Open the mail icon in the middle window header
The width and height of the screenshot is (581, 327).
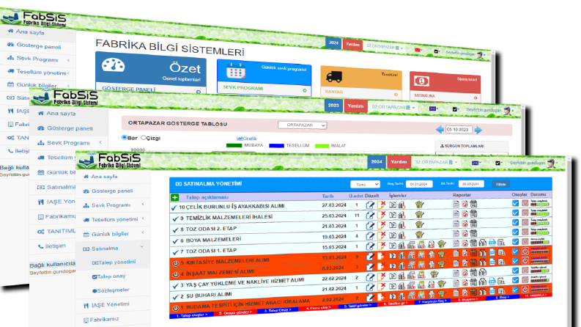tap(432, 109)
